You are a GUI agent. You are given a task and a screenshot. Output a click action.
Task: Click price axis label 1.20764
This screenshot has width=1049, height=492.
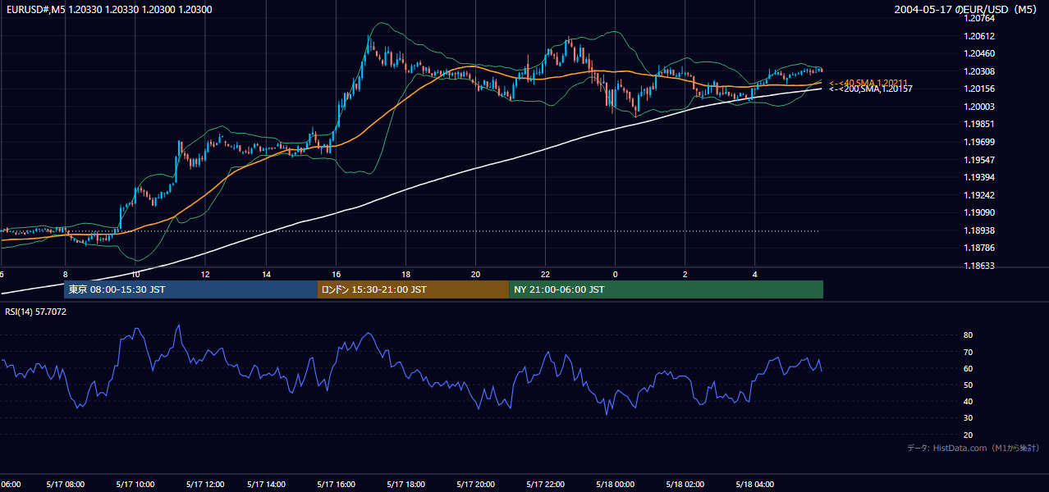click(979, 18)
